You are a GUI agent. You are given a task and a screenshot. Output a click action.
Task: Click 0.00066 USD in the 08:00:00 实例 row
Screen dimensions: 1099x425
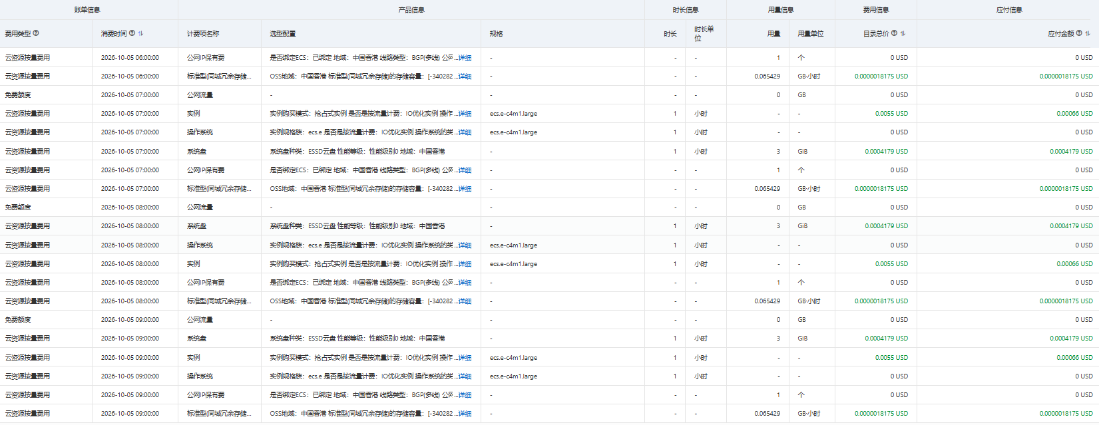[x=1074, y=264]
